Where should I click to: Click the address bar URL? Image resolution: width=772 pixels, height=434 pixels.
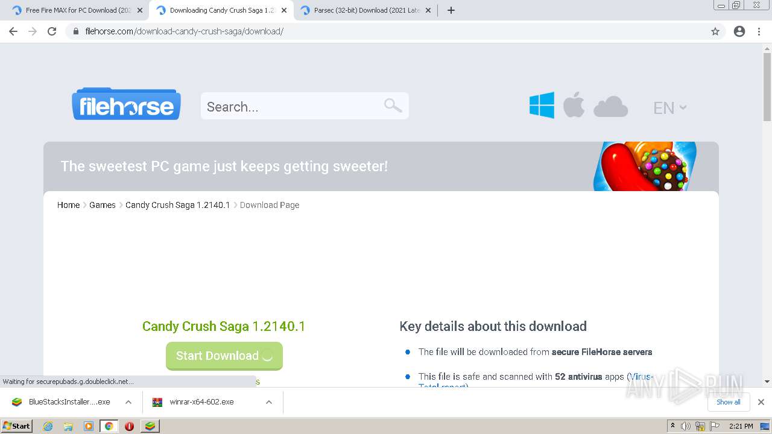pyautogui.click(x=185, y=31)
